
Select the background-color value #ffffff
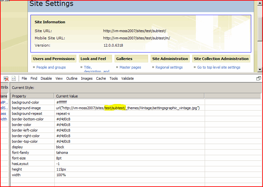[x=62, y=102]
